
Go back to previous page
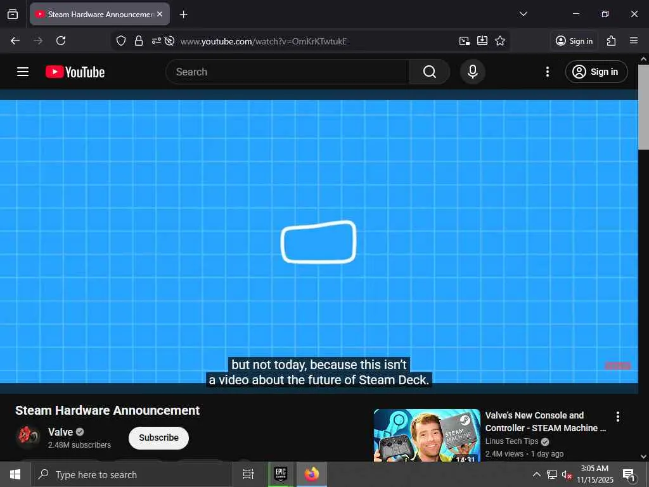(x=15, y=41)
